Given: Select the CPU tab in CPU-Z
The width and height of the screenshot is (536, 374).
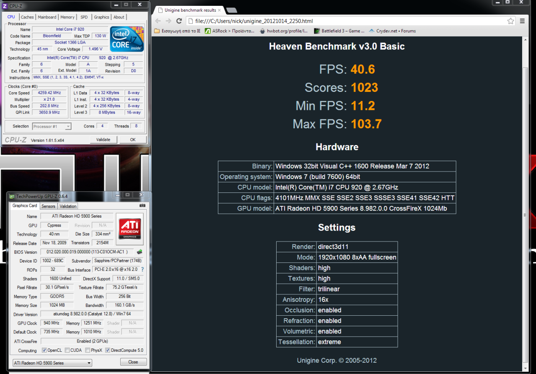Looking at the screenshot, I should click(11, 17).
